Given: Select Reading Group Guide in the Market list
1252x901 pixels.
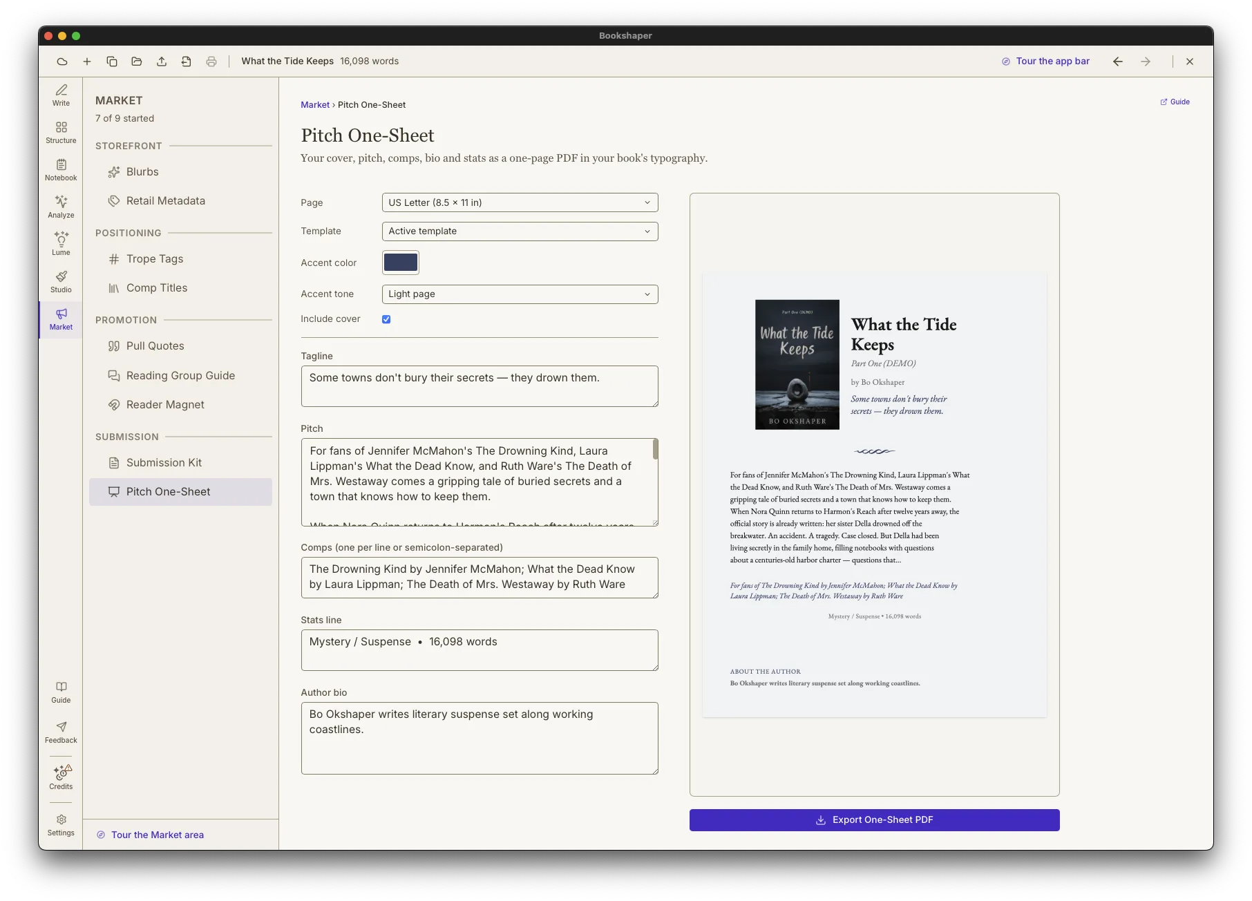Looking at the screenshot, I should point(180,376).
